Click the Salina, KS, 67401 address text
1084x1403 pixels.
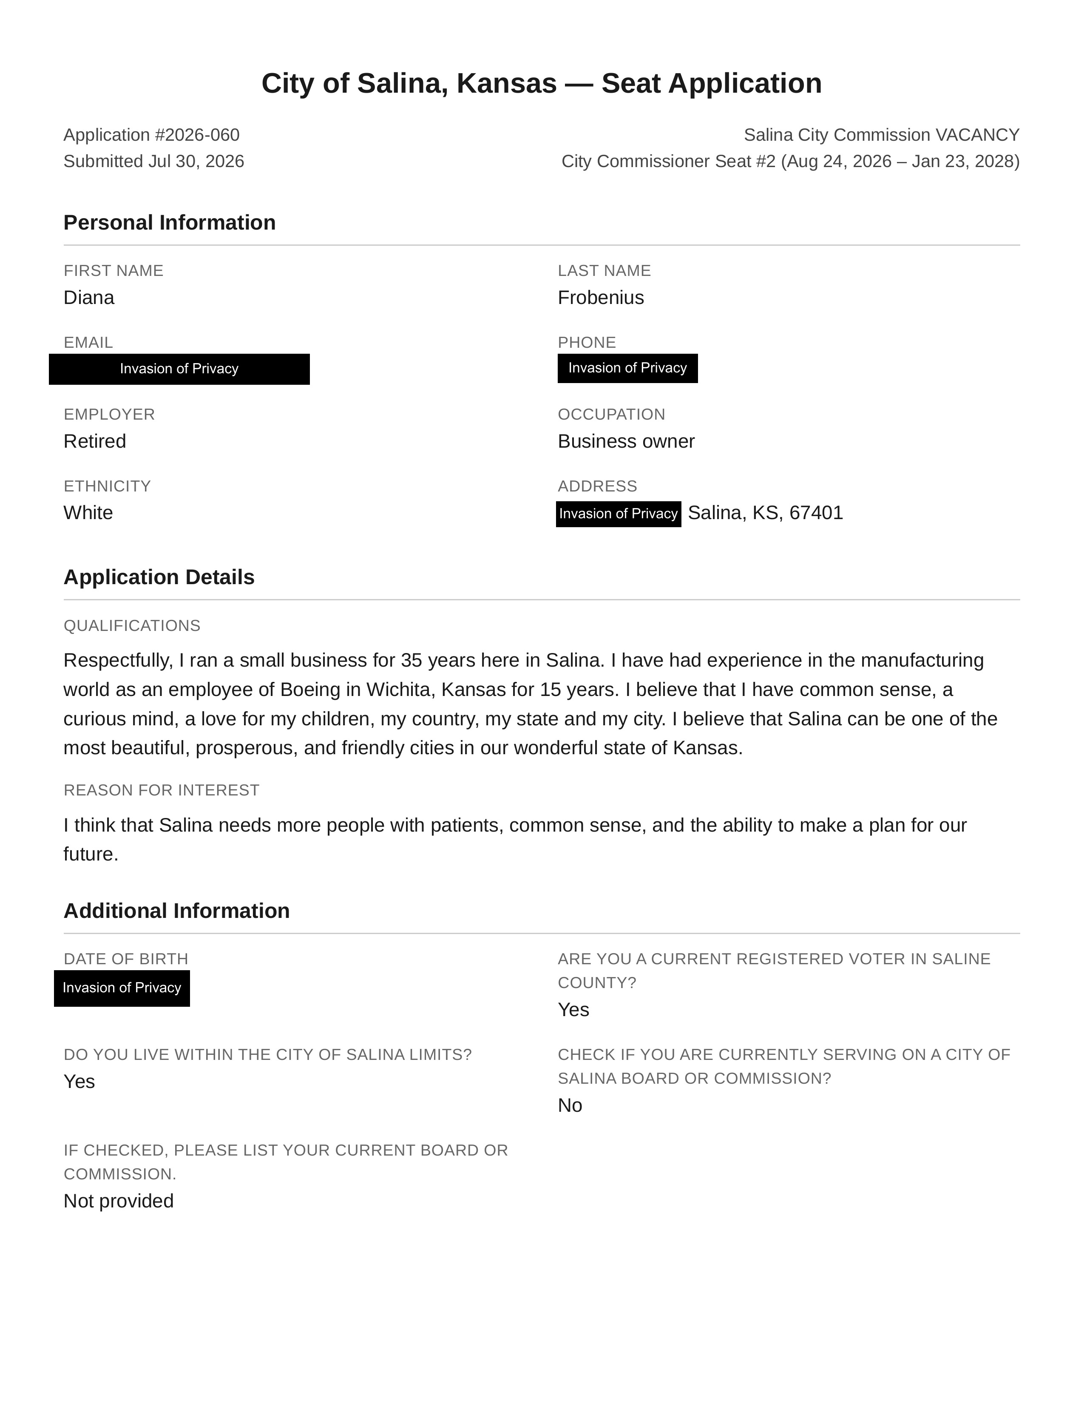766,513
